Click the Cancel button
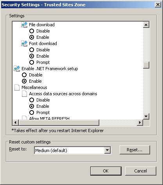 click(140, 171)
